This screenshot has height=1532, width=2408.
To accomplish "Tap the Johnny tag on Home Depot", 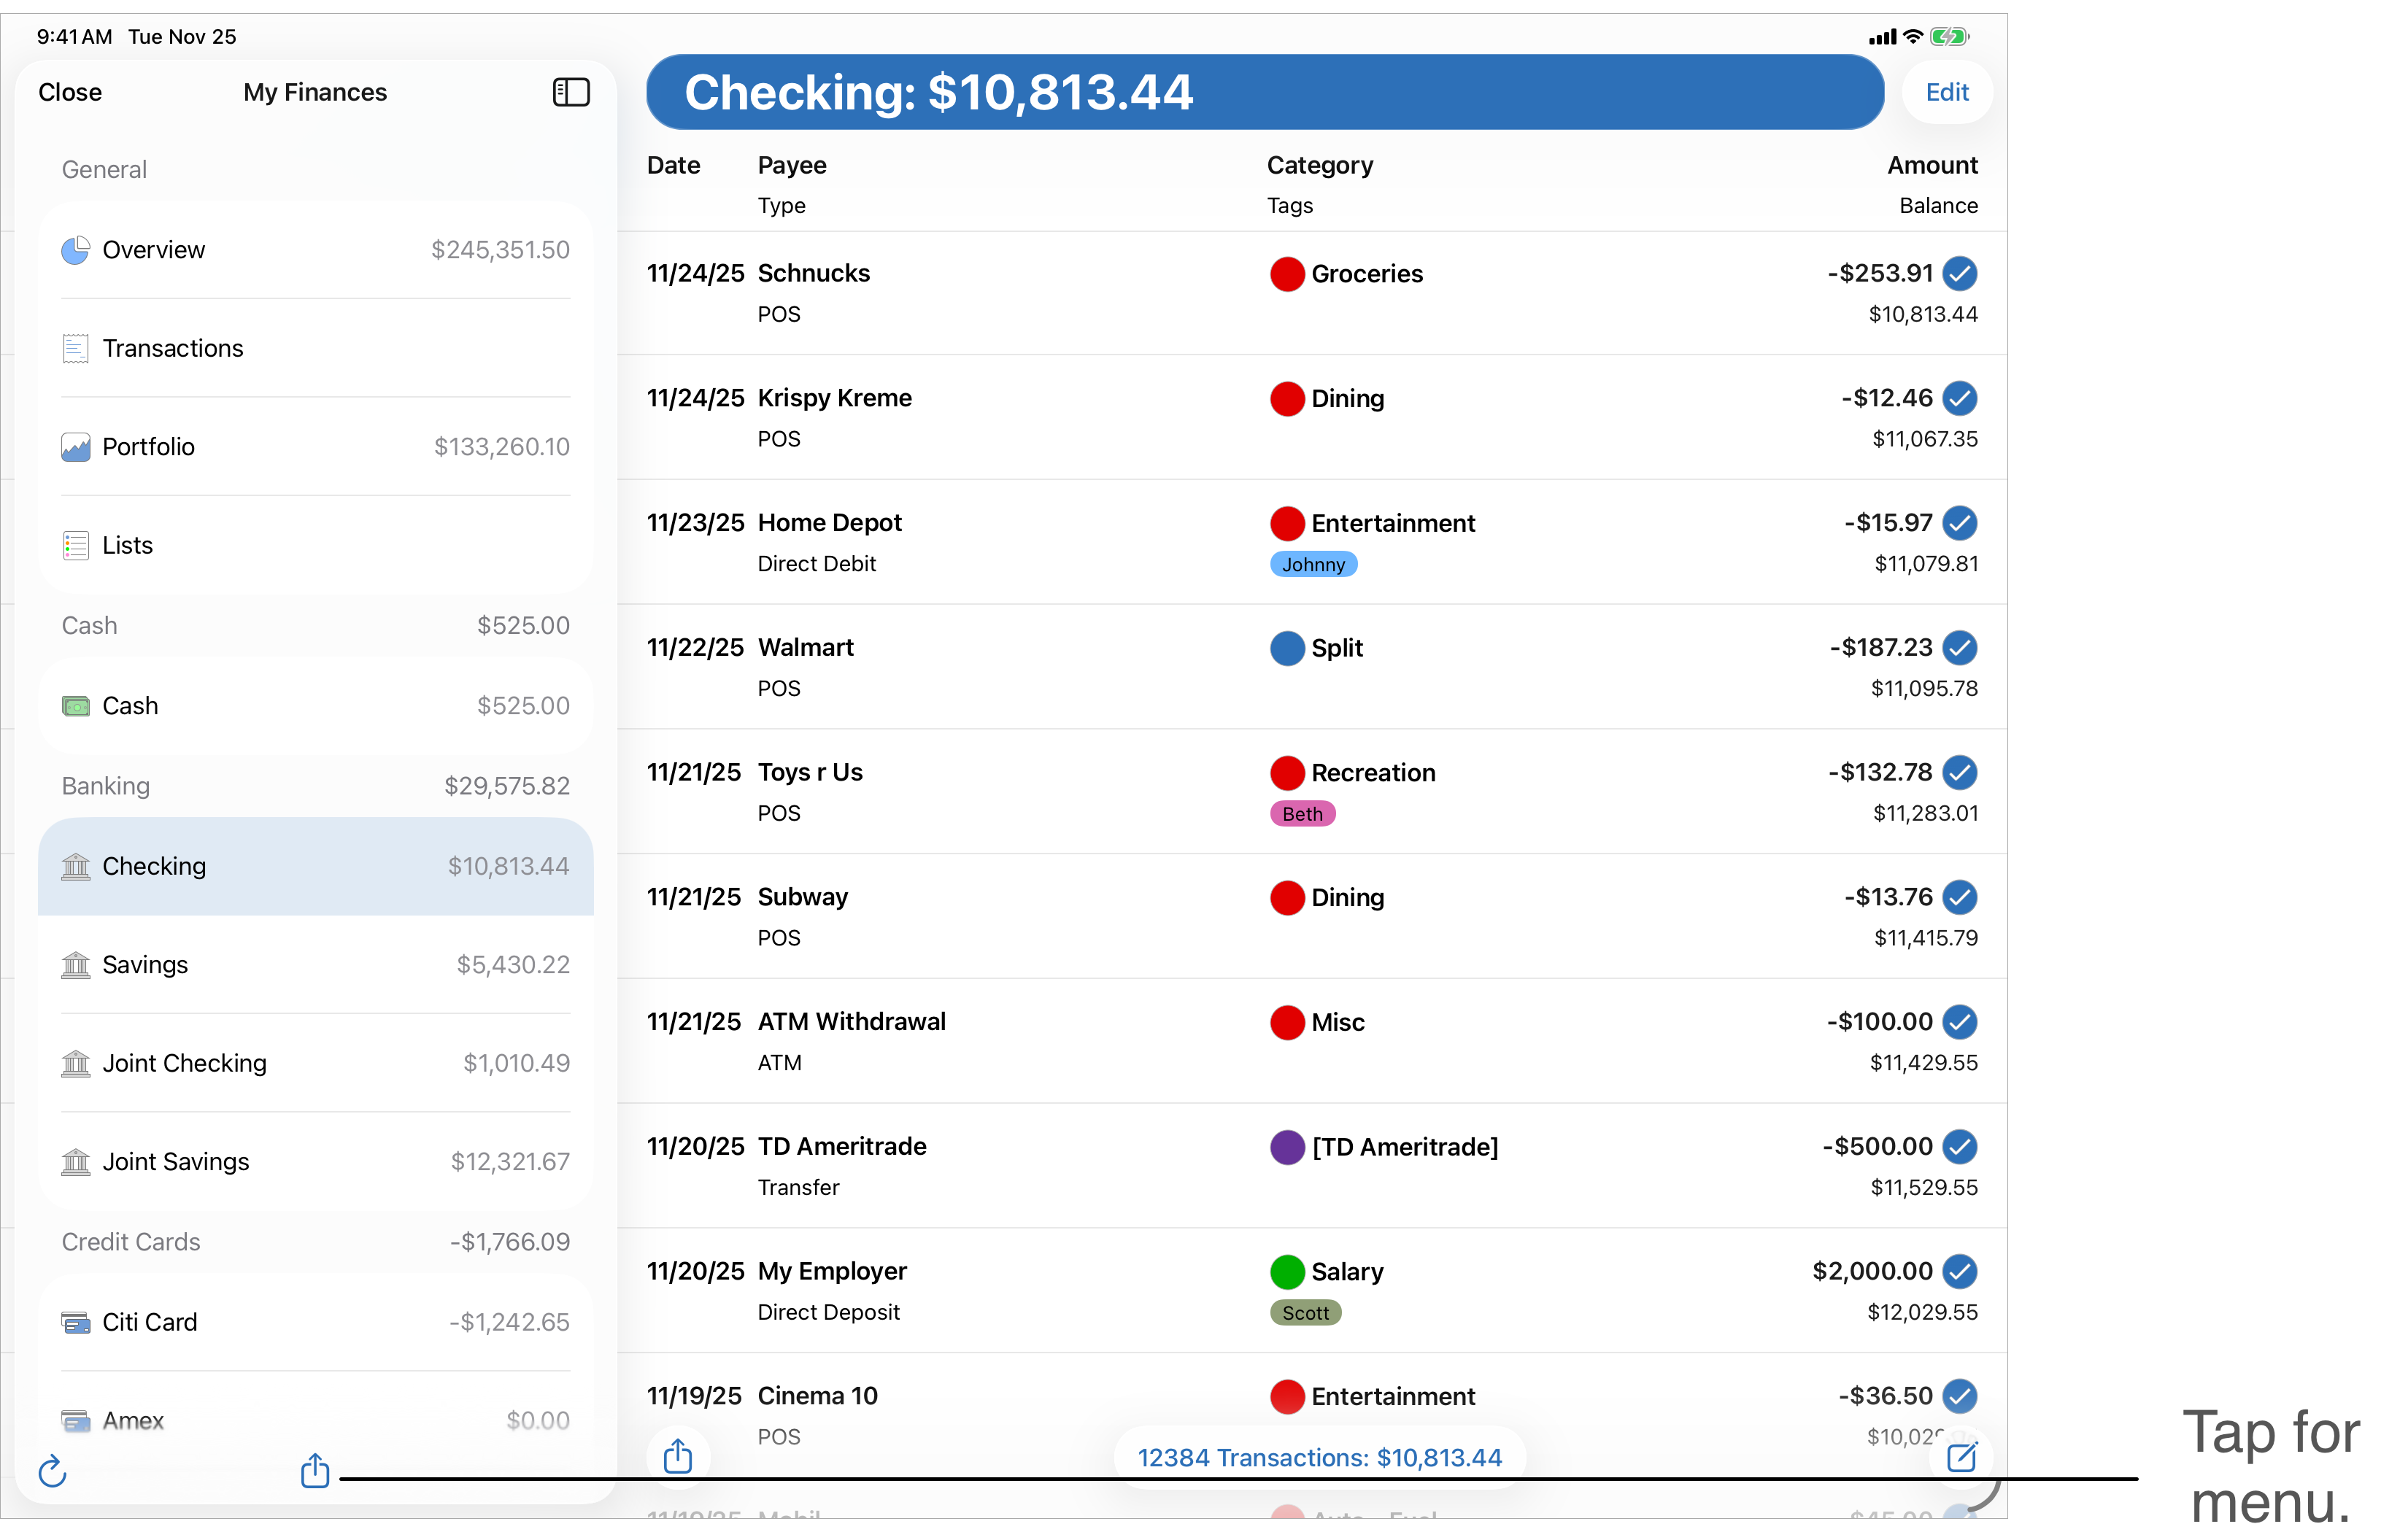I will (1313, 565).
